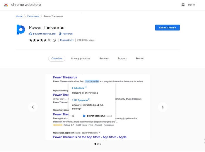Click Add to Chrome button
Screen dimensions: 205x152
click(x=167, y=28)
